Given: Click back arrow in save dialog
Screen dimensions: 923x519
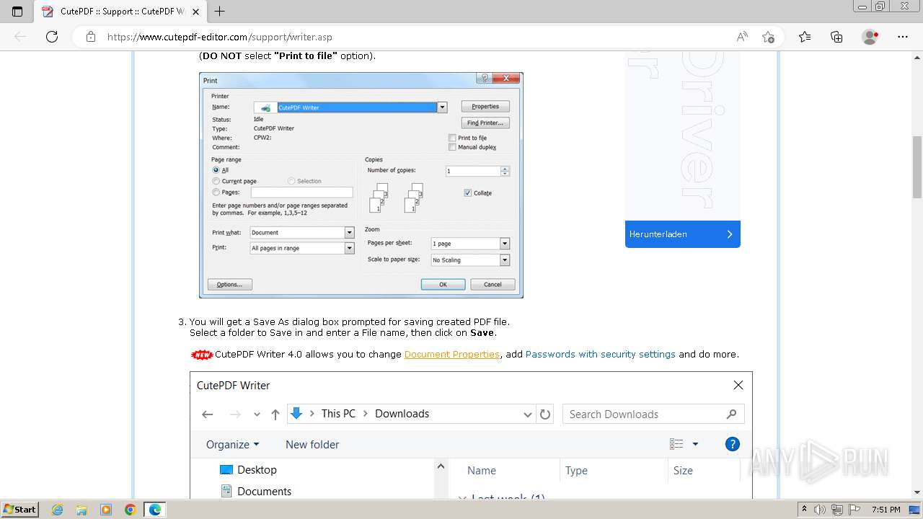Looking at the screenshot, I should pos(208,414).
